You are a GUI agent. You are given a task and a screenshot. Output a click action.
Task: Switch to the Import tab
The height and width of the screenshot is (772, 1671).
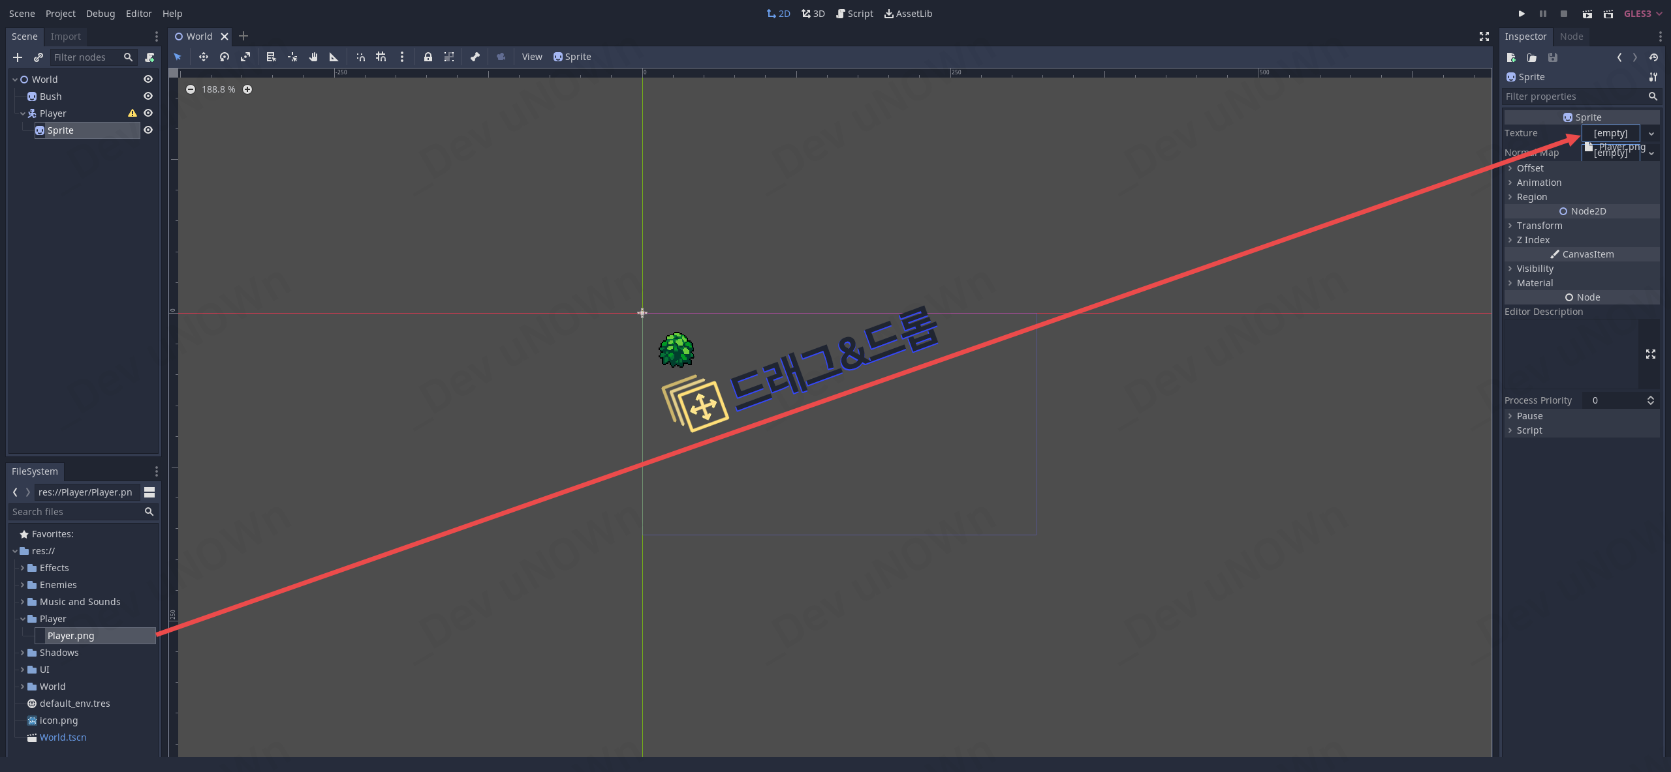tap(65, 37)
